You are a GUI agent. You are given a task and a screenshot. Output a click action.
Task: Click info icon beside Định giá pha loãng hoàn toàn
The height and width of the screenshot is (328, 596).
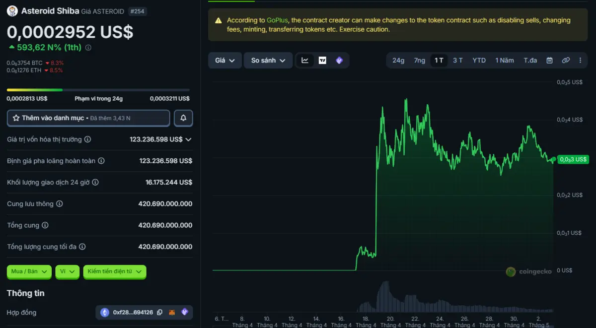101,161
